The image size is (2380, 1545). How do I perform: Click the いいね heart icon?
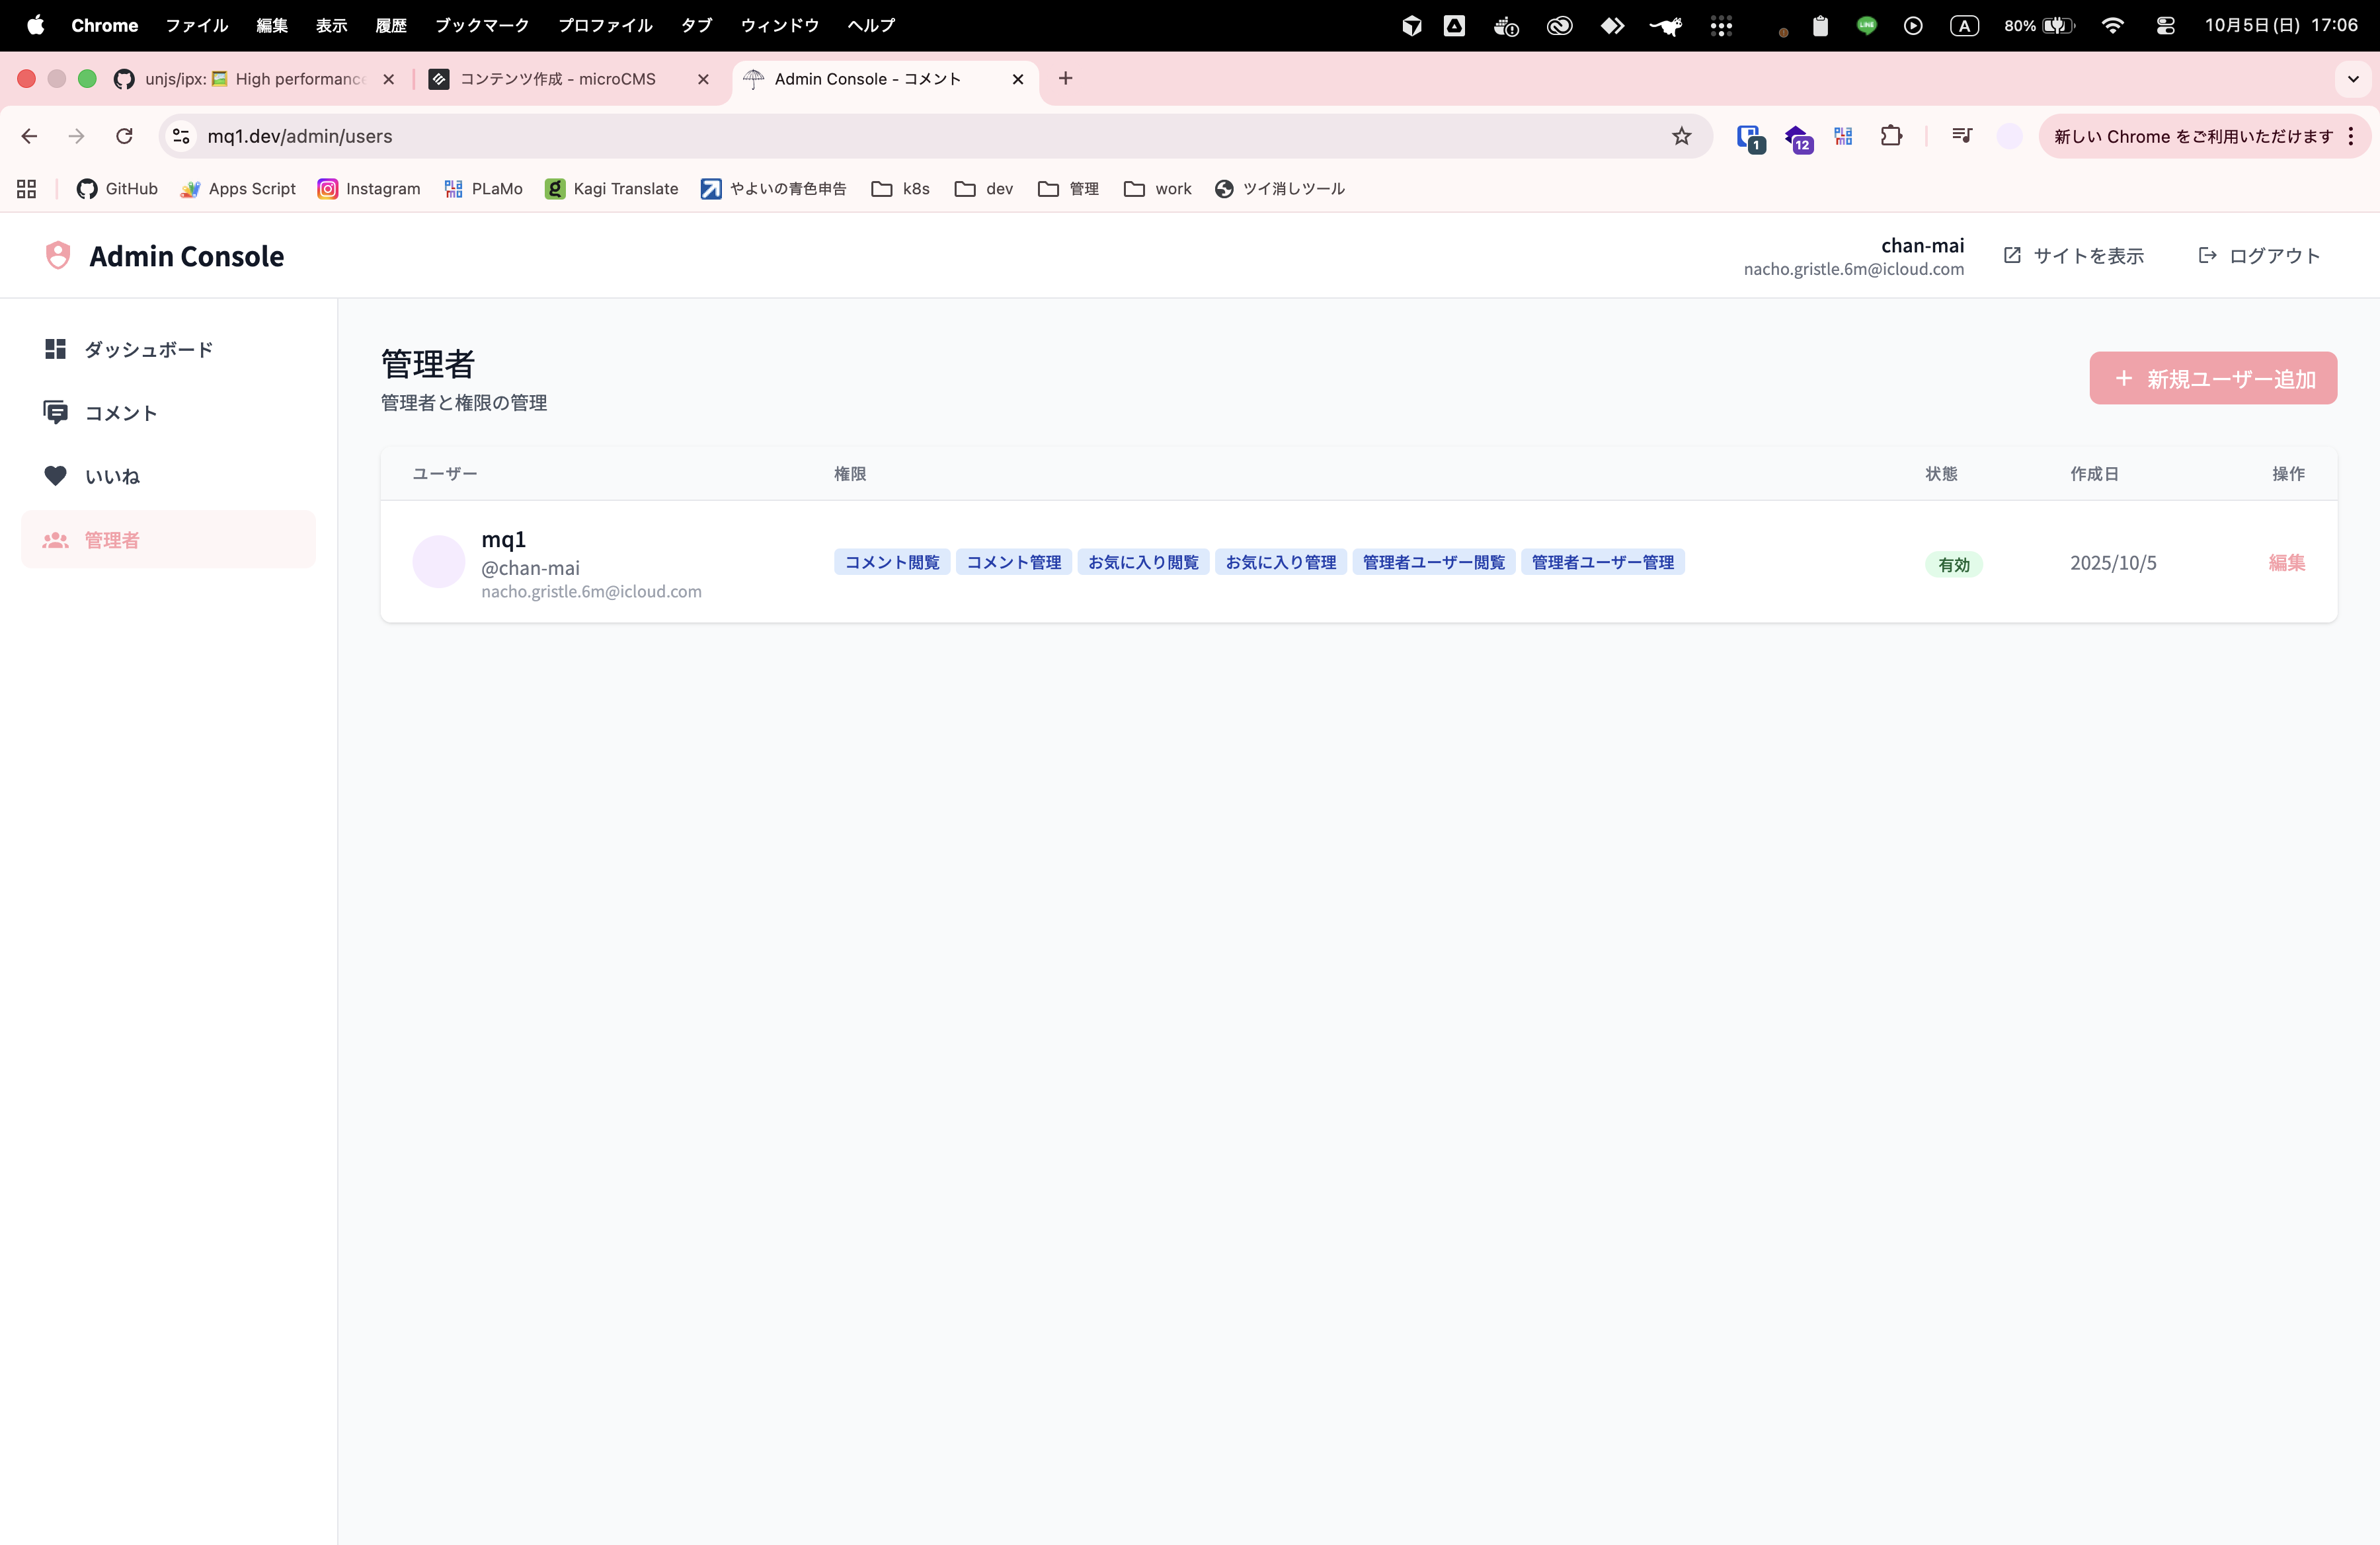coord(55,476)
